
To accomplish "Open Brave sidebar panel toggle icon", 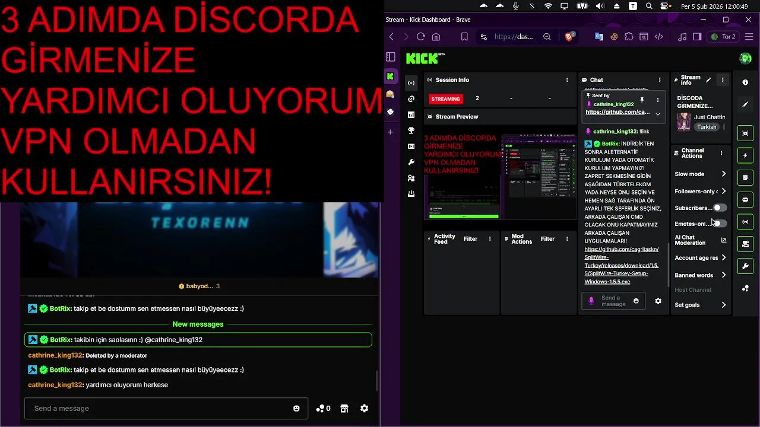I will click(x=697, y=37).
